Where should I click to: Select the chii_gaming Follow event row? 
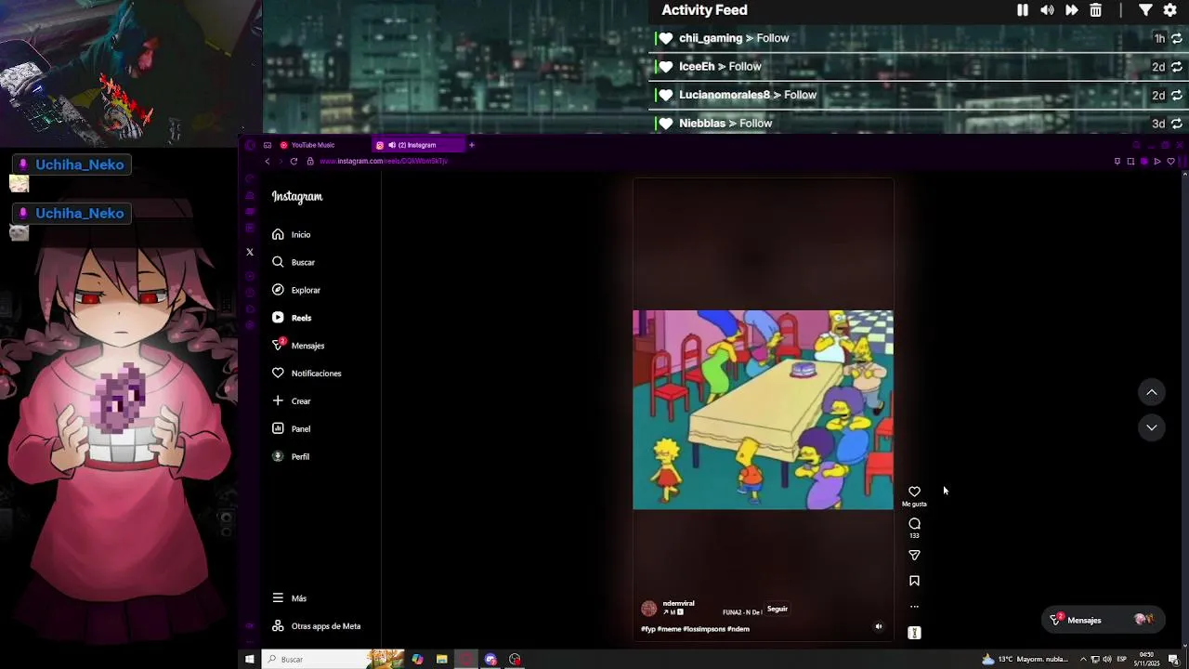point(918,38)
